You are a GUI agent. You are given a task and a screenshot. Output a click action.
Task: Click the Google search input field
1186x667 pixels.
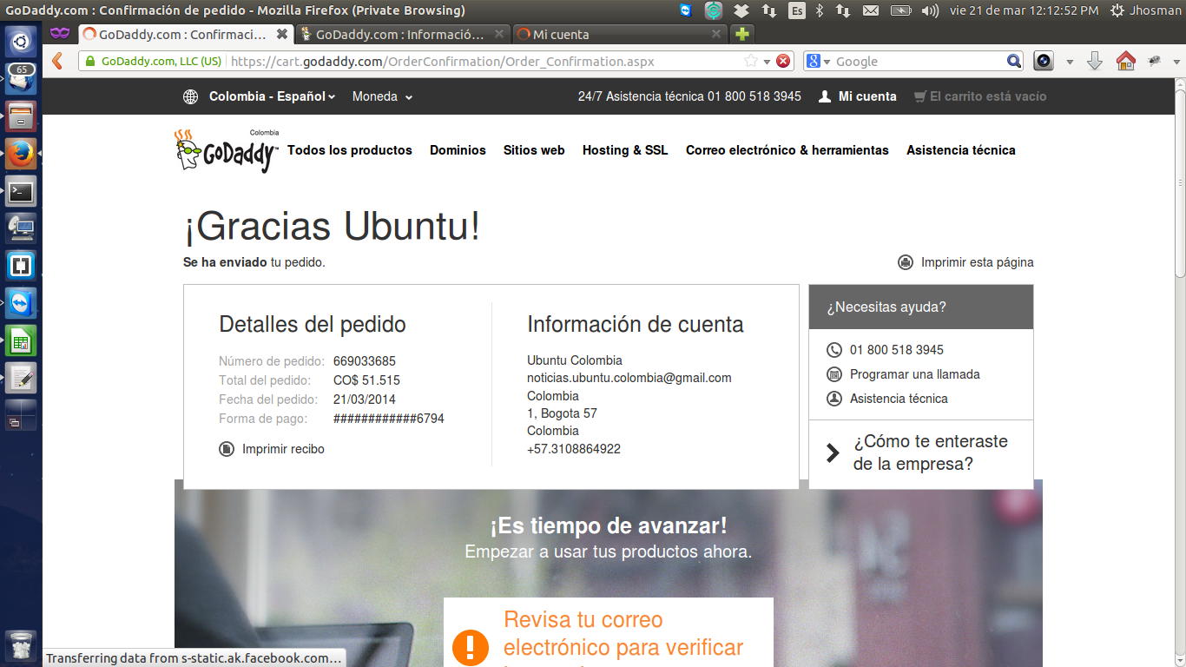(916, 62)
